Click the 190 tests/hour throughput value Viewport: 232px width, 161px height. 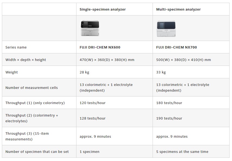pyautogui.click(x=169, y=118)
